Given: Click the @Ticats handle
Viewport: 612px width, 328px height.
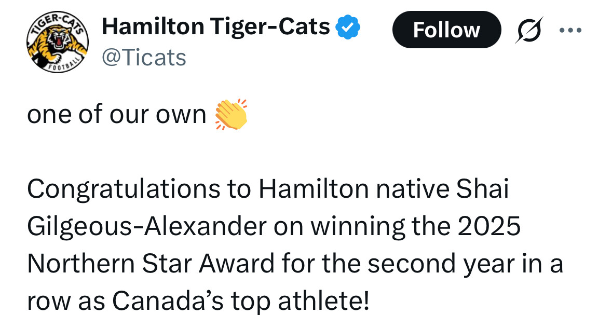Looking at the screenshot, I should point(144,57).
